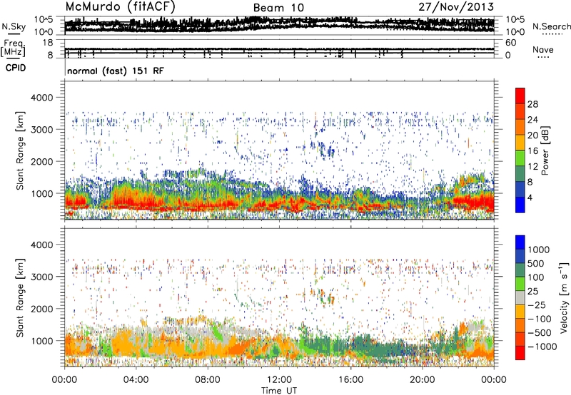Click the 'Beam 10' label
The image size is (571, 395).
[278, 8]
